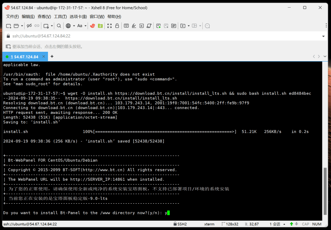Click the log document icon
The image size is (331, 230).
(174, 26)
